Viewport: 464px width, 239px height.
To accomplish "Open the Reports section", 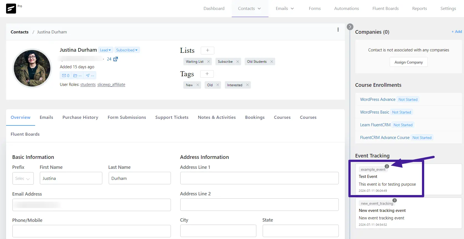I will click(419, 9).
